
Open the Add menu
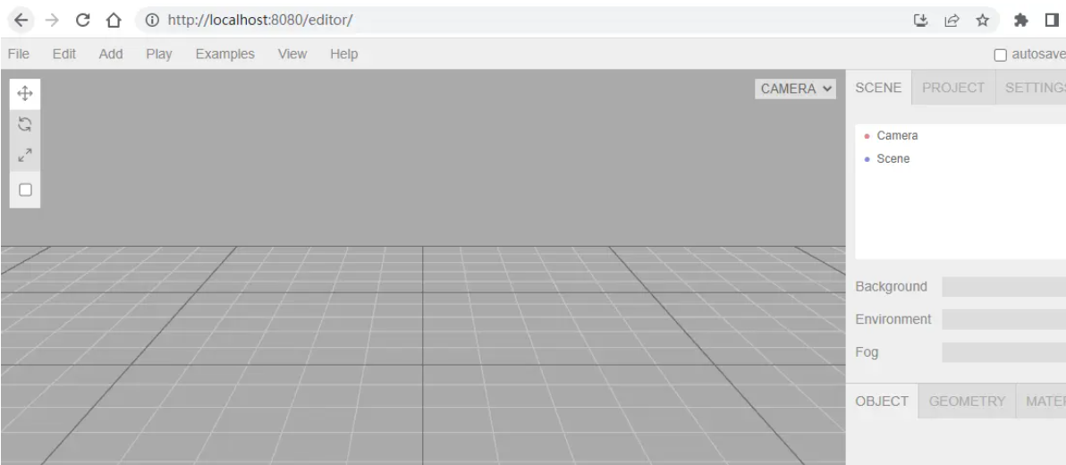coord(111,54)
